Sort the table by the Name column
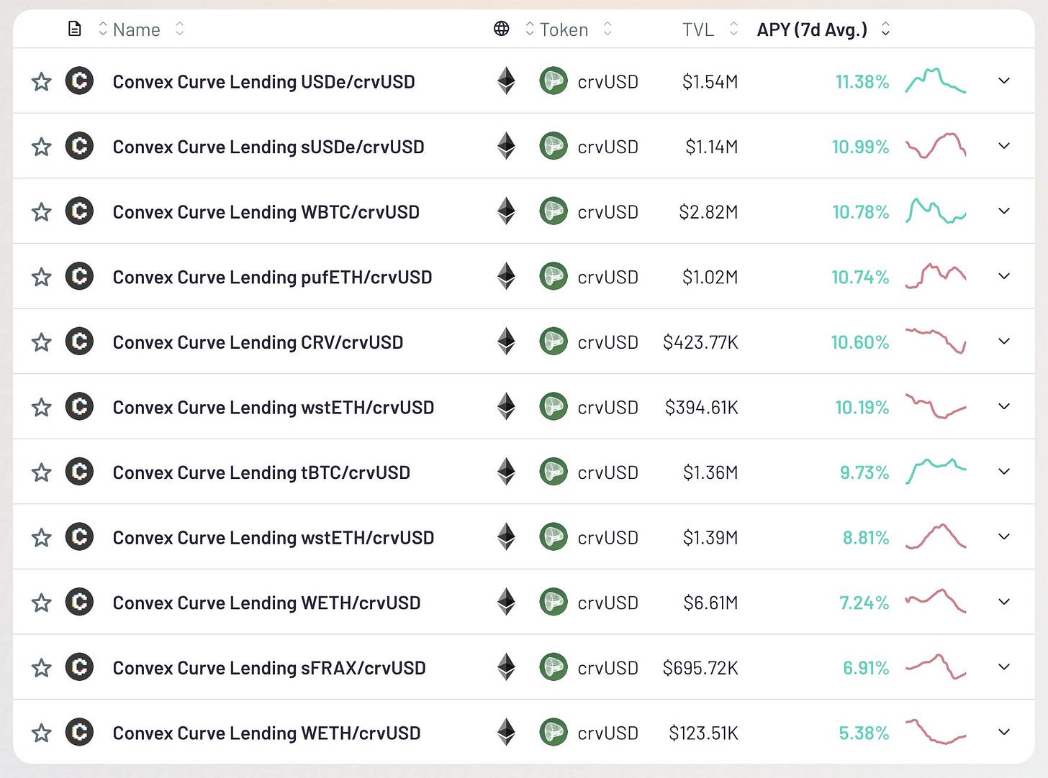Viewport: 1048px width, 778px height. 137,29
